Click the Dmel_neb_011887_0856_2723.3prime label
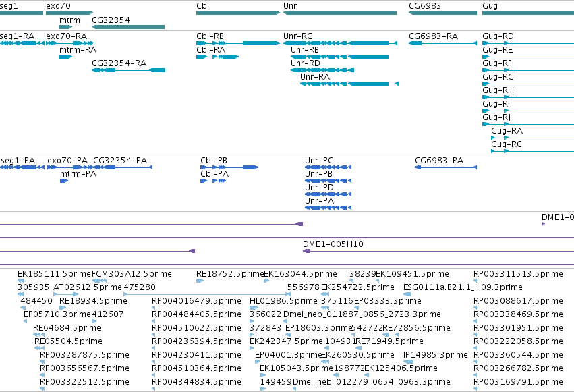Screen dimensions: 574x392 (362, 314)
